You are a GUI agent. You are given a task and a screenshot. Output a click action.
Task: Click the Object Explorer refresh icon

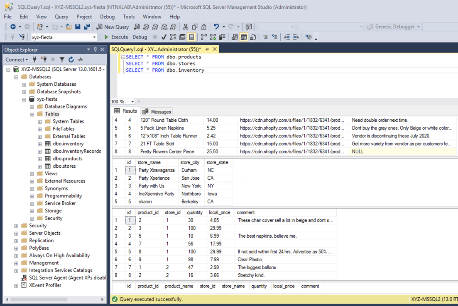pyautogui.click(x=71, y=60)
